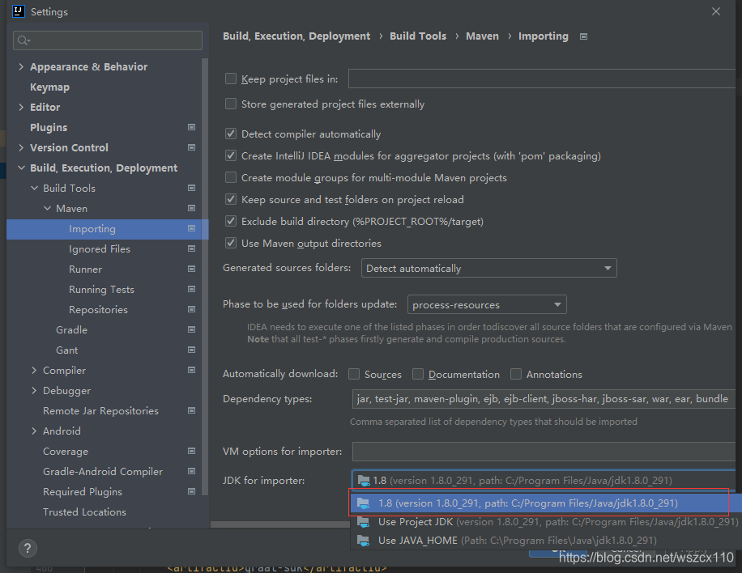
Task: Open the Phase for folders update dropdown
Action: [x=487, y=304]
